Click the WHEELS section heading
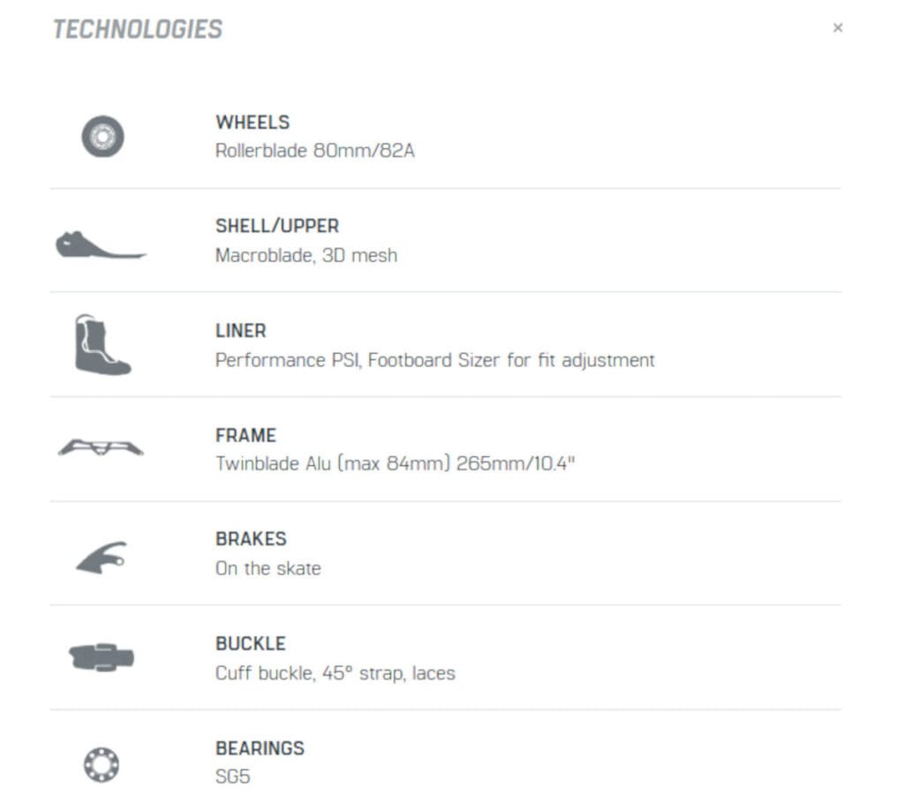 coord(252,122)
